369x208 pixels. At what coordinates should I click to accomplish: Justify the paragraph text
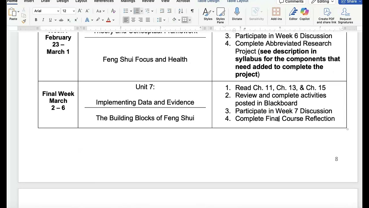[x=148, y=20]
